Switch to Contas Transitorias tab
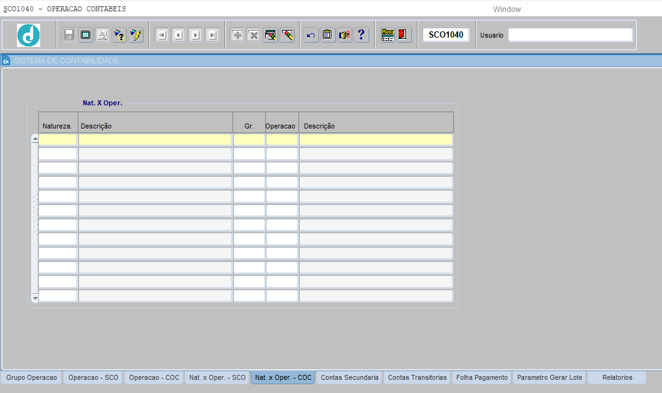The image size is (662, 393). click(417, 378)
